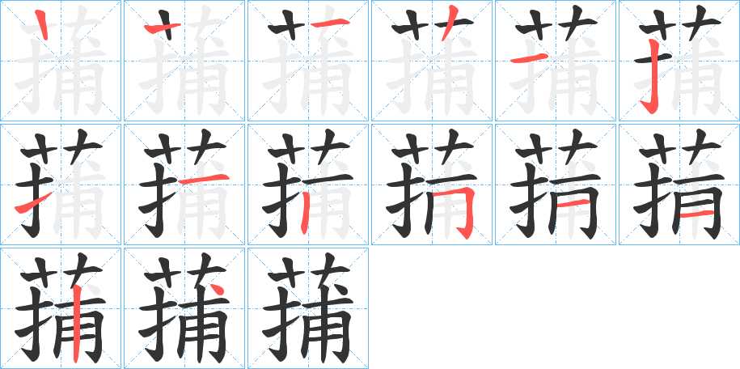Screen dimensions: 740x369
Task: Choose the step with red hand-radical horizontal stroke
Action: (x=556, y=61)
